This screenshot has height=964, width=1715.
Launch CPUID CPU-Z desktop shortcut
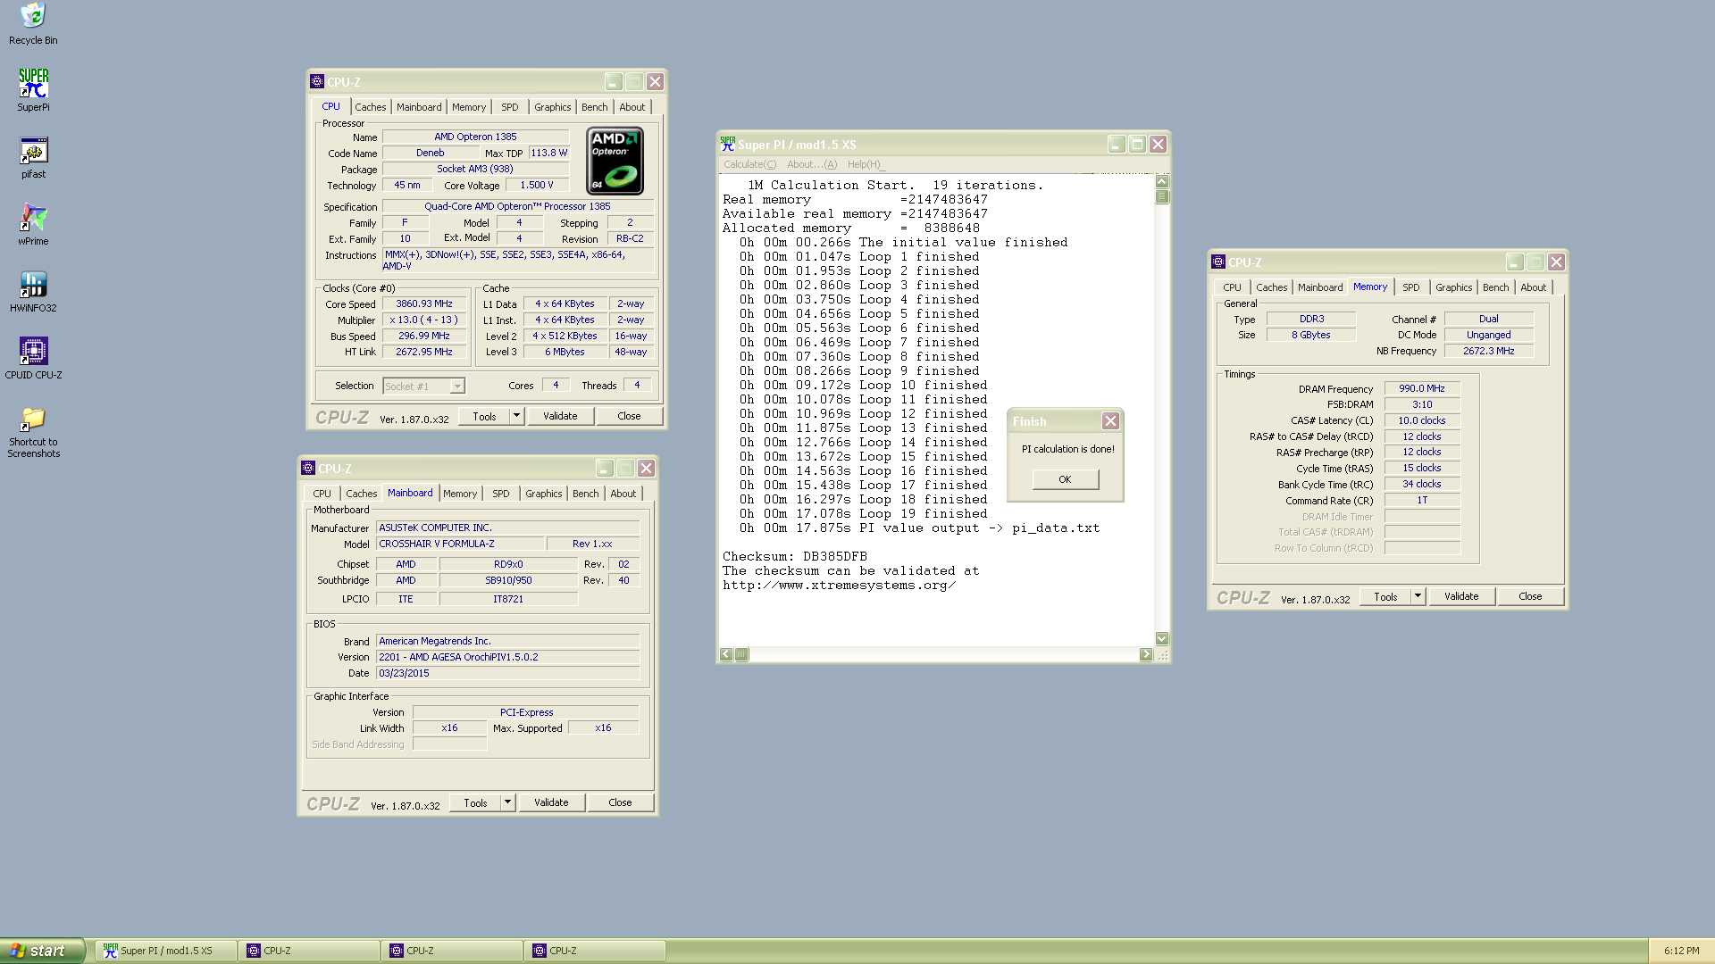(x=33, y=358)
